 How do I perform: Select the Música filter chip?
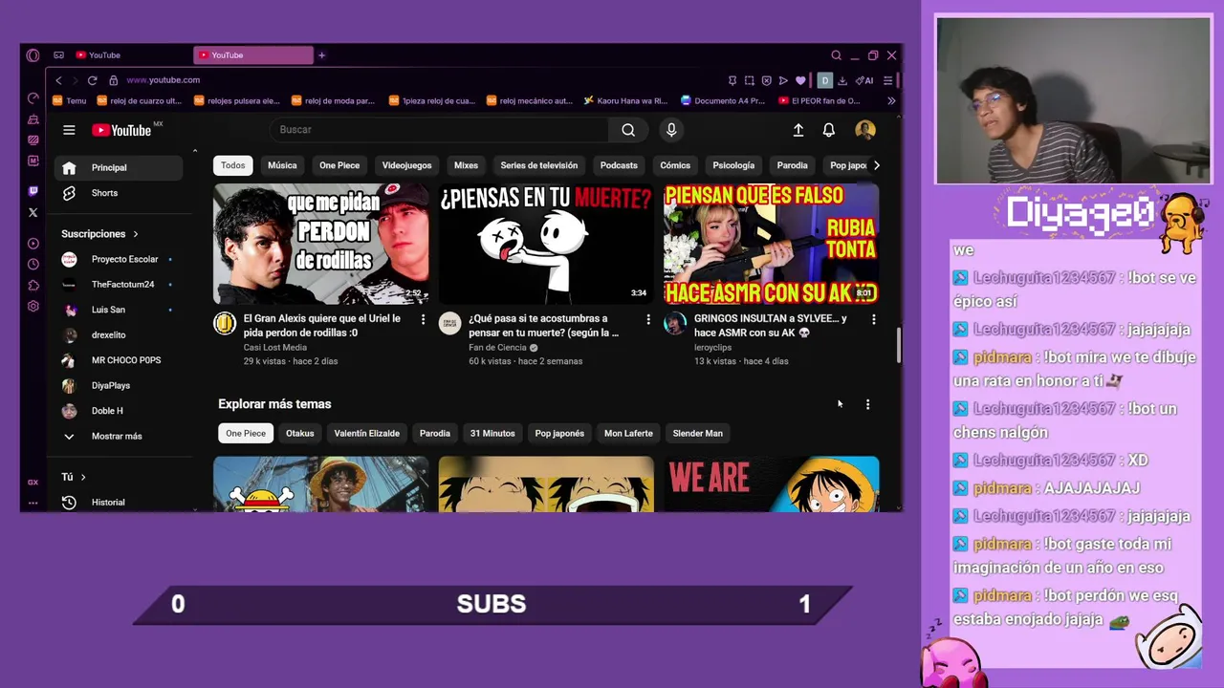(x=282, y=165)
